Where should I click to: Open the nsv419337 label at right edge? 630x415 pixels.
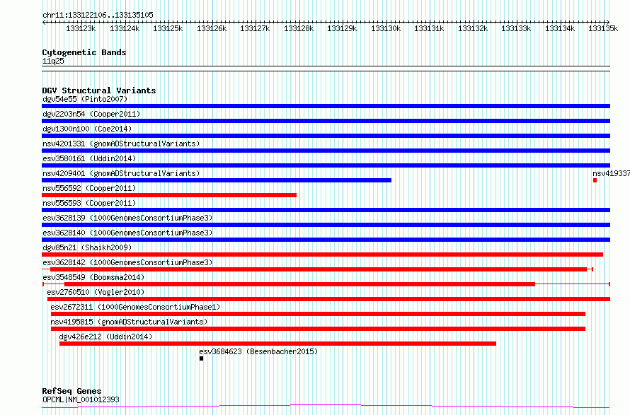(x=611, y=173)
